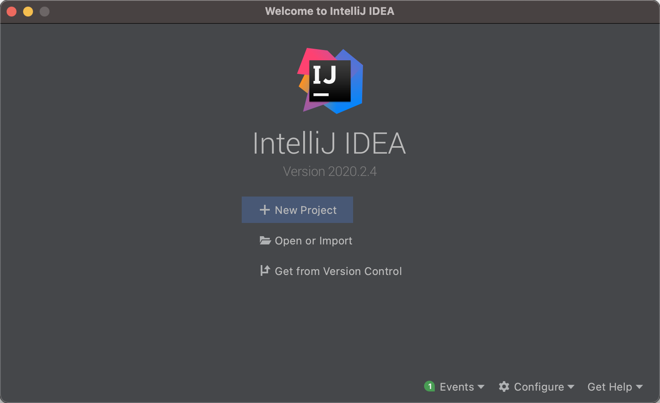Image resolution: width=660 pixels, height=403 pixels.
Task: Click the green events notification badge
Action: [429, 386]
